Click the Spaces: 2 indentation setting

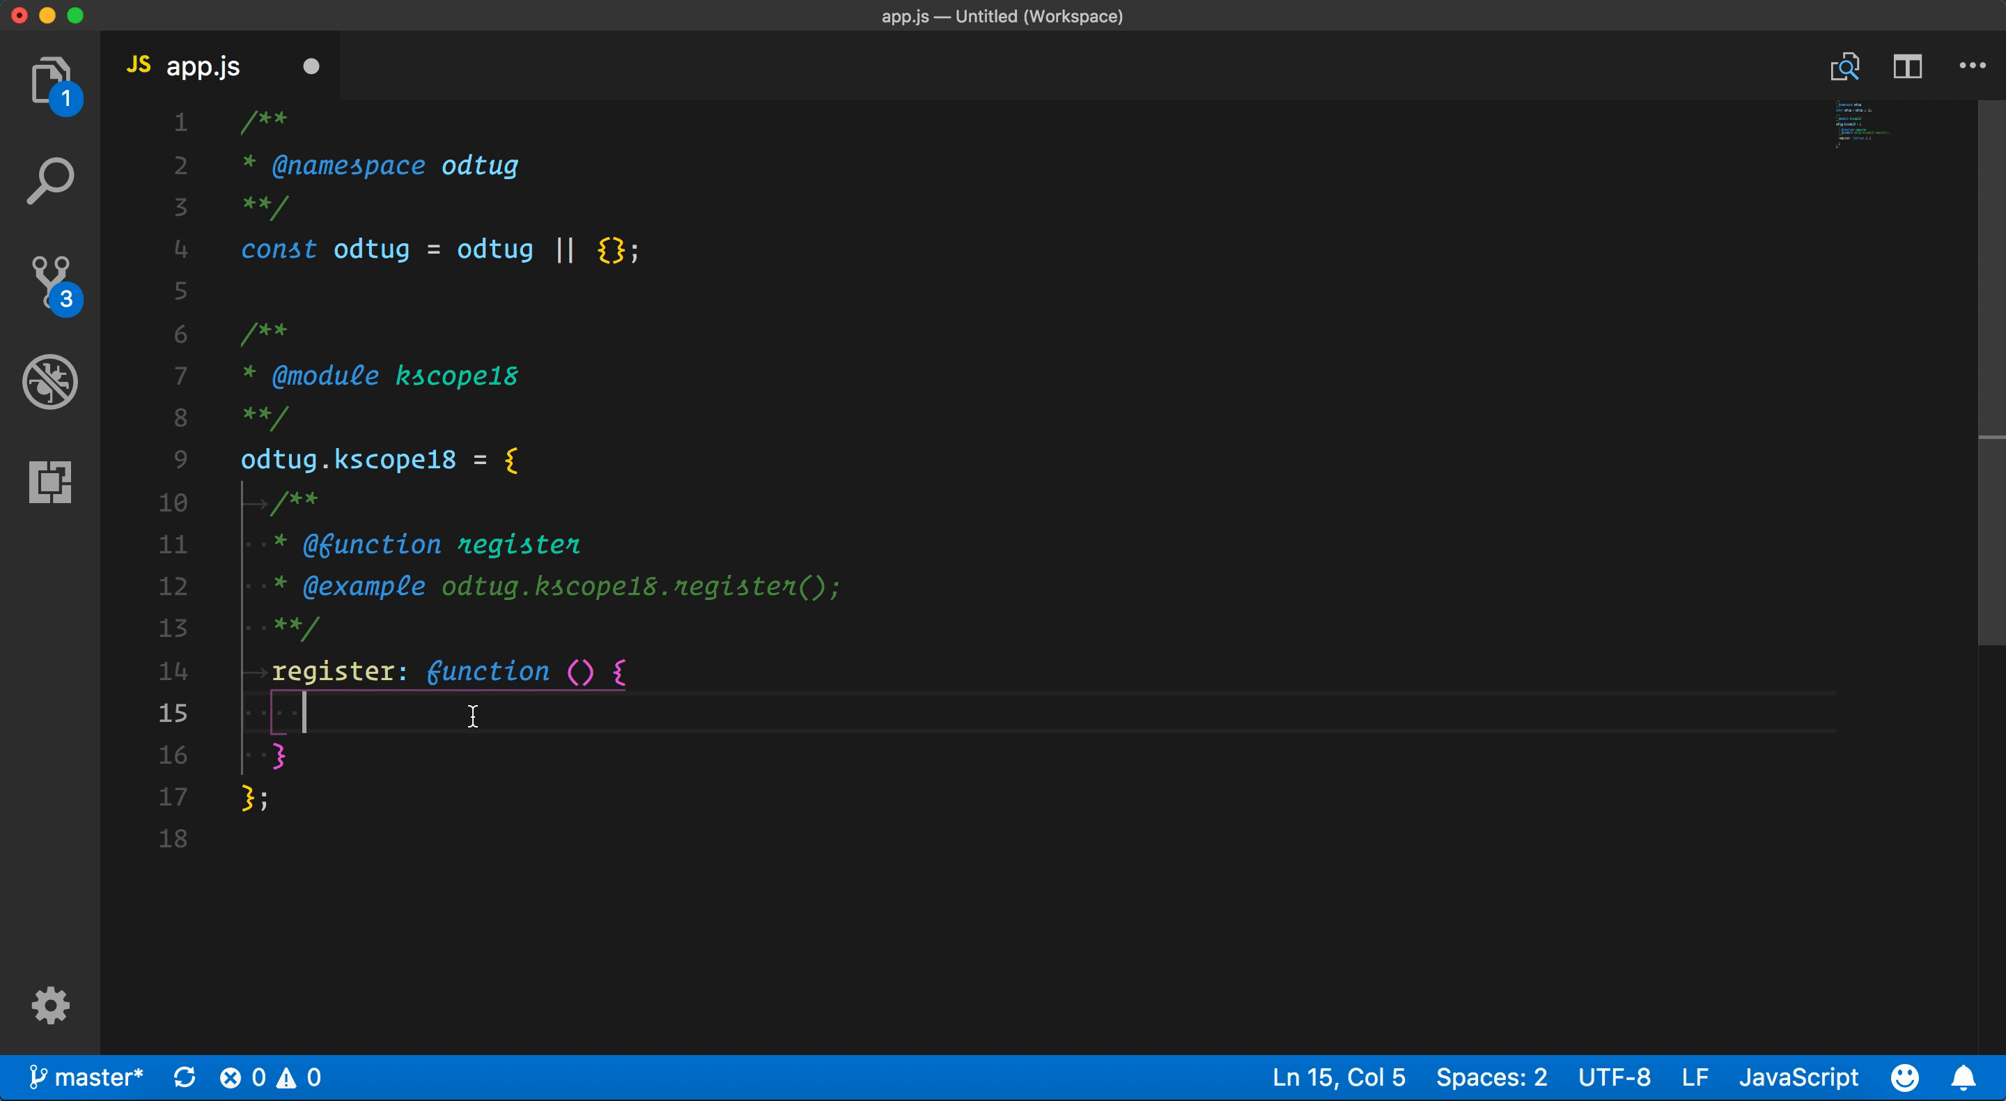[x=1491, y=1077]
